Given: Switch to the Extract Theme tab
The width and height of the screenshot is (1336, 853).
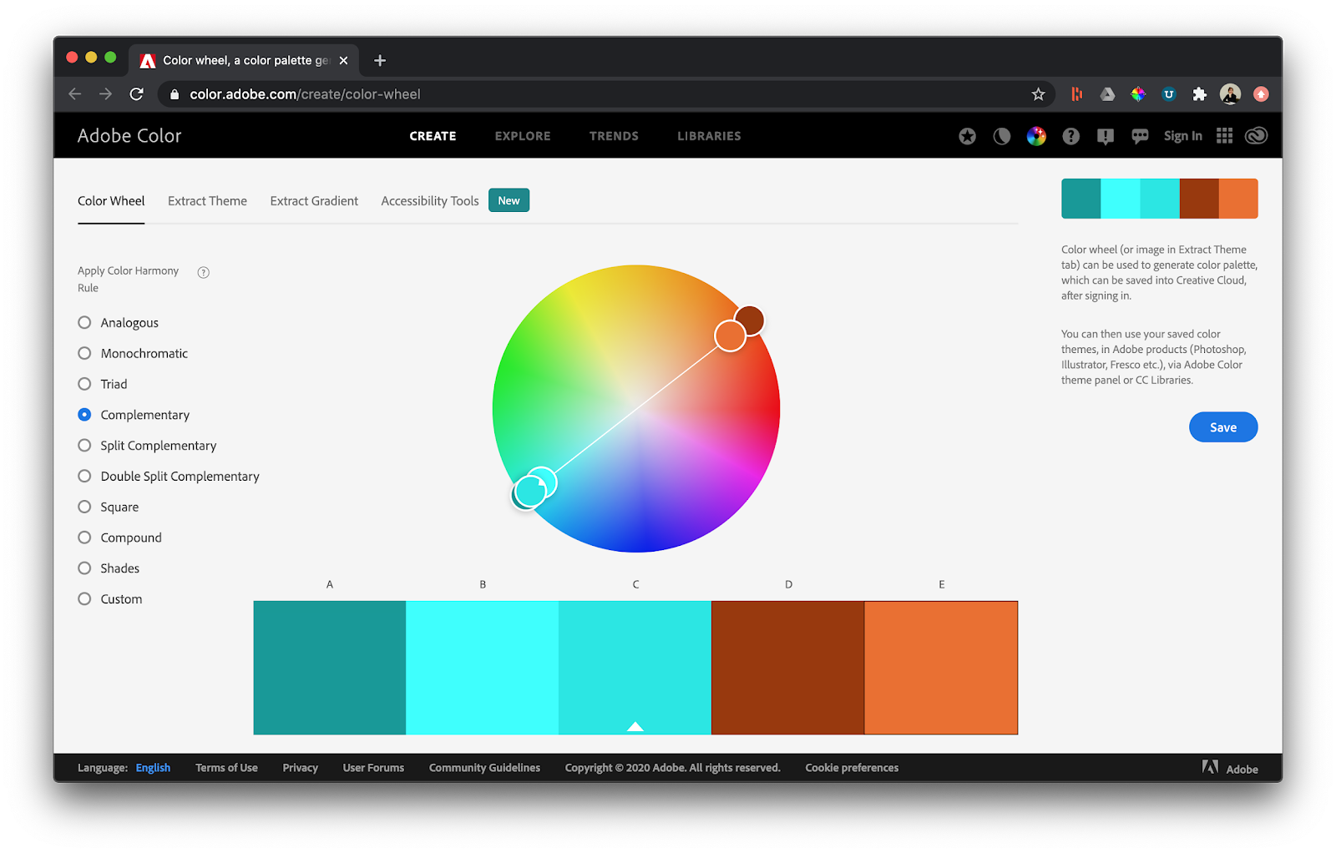Looking at the screenshot, I should 207,201.
